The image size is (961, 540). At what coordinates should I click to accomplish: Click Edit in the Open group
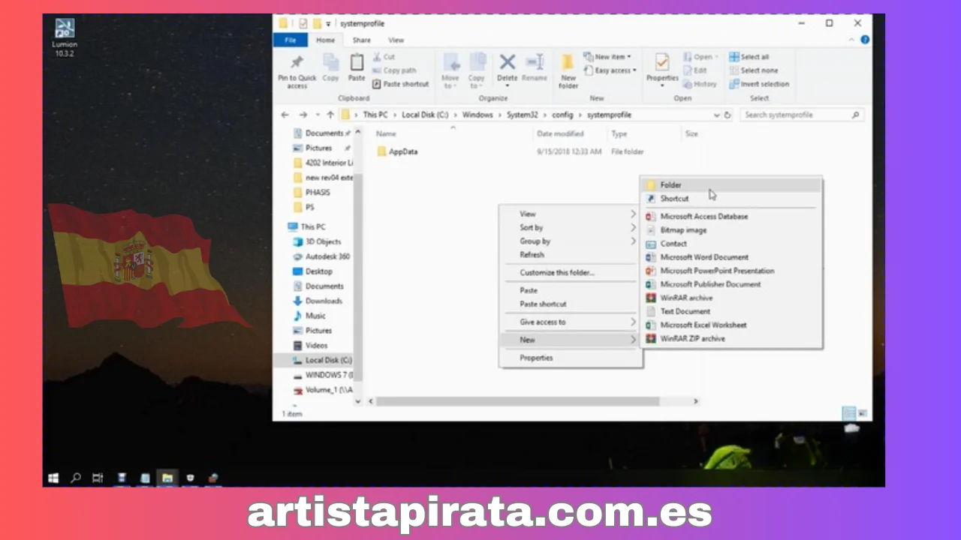[695, 70]
